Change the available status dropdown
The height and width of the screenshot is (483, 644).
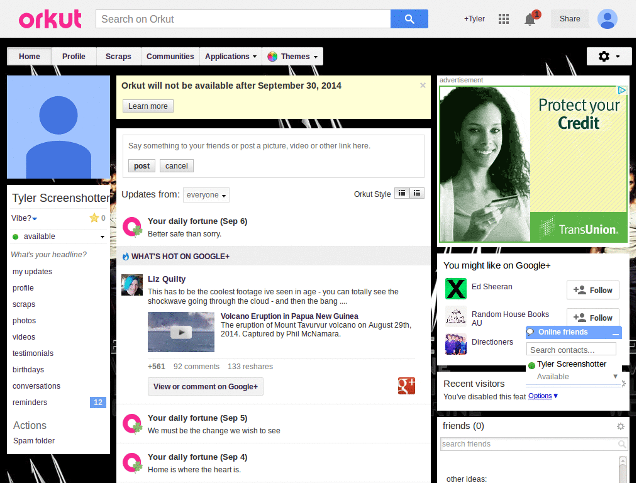click(x=103, y=237)
